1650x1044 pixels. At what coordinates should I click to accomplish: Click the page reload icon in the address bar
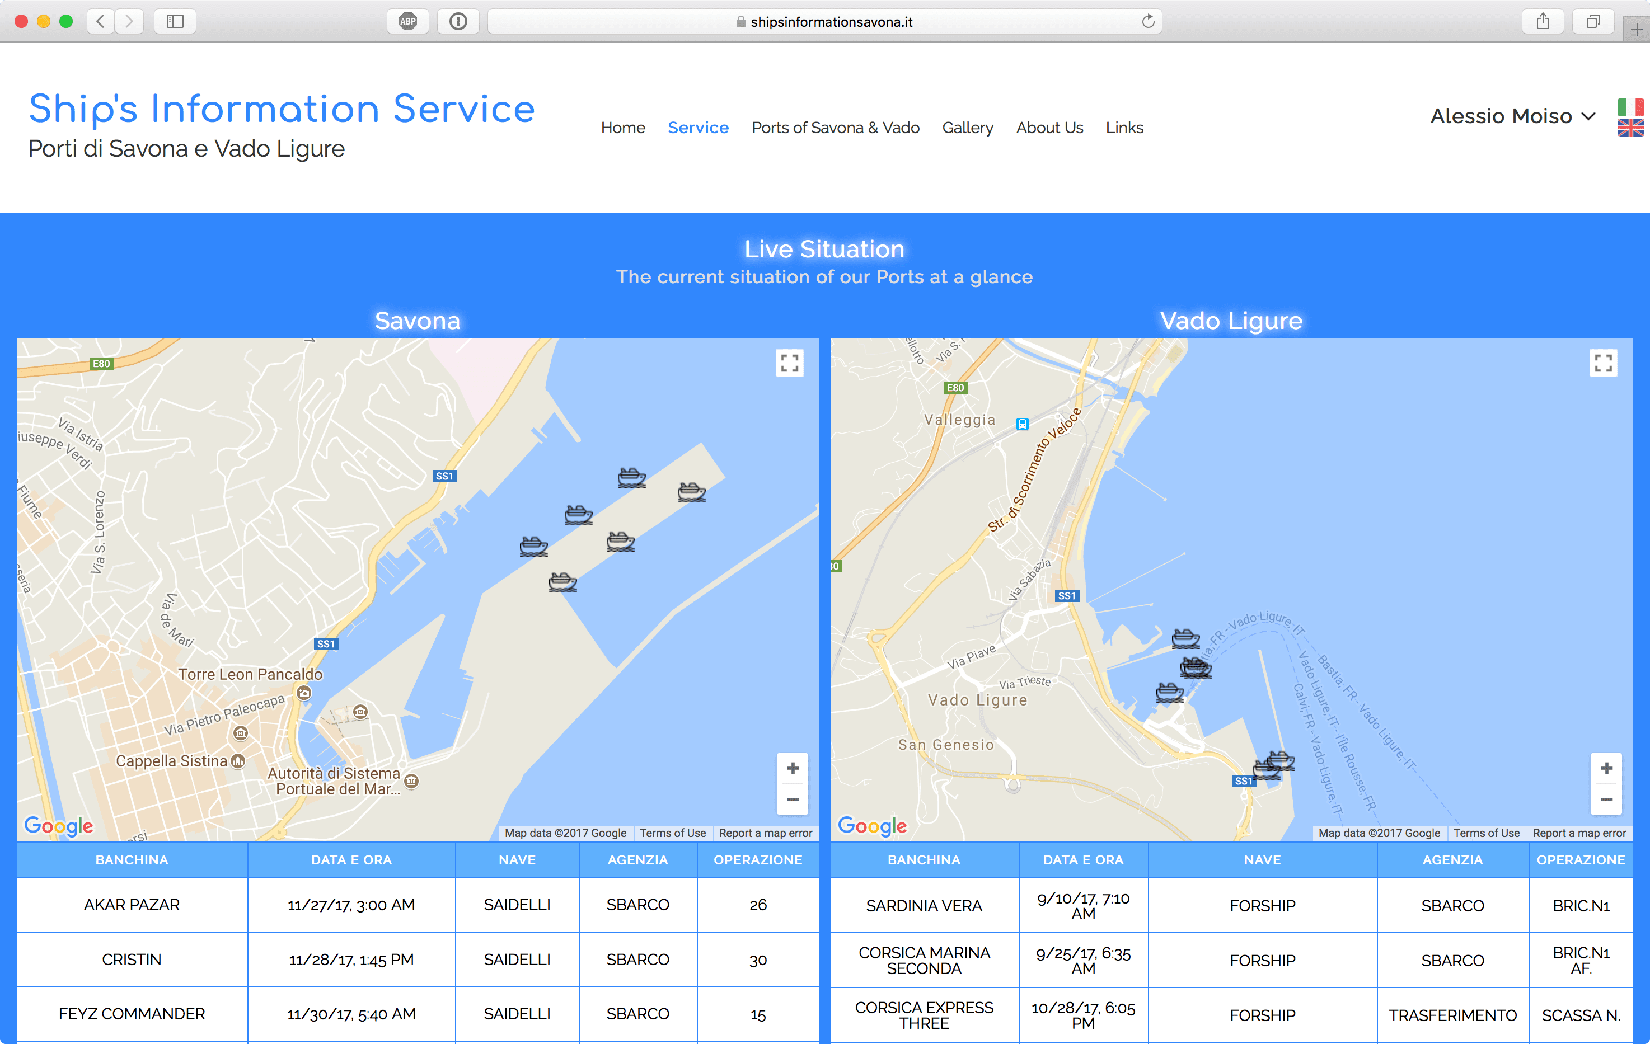click(1149, 21)
